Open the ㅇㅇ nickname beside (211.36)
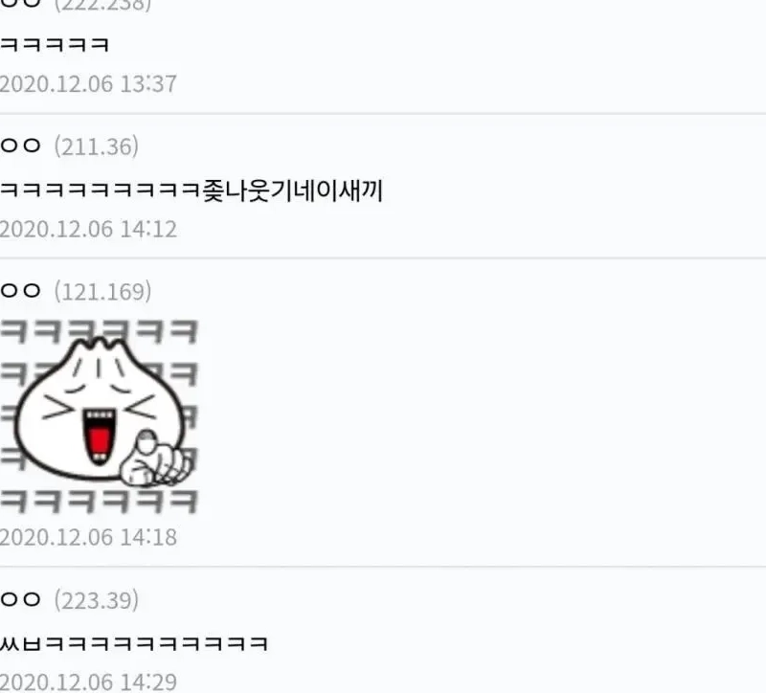The image size is (766, 693). tap(20, 145)
